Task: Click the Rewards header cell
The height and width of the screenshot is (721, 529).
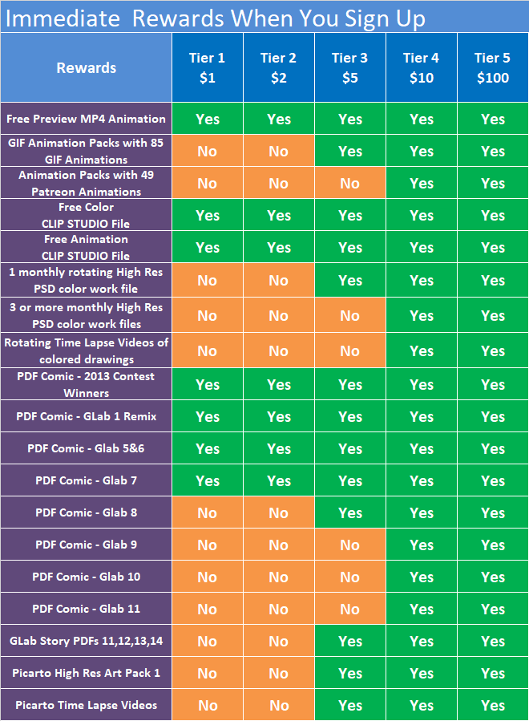Action: coord(86,68)
